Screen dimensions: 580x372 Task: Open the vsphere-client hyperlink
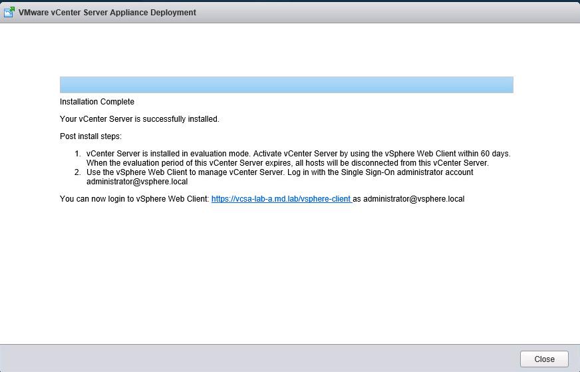point(281,199)
